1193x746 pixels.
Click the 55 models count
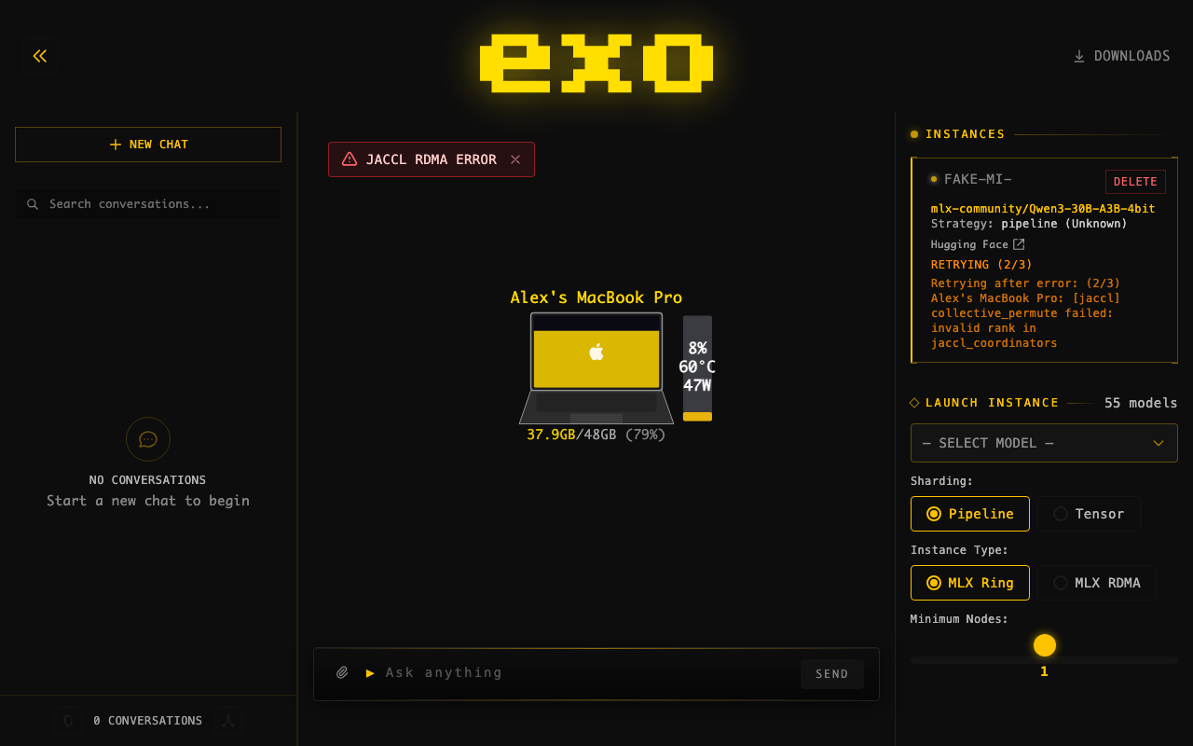1141,403
